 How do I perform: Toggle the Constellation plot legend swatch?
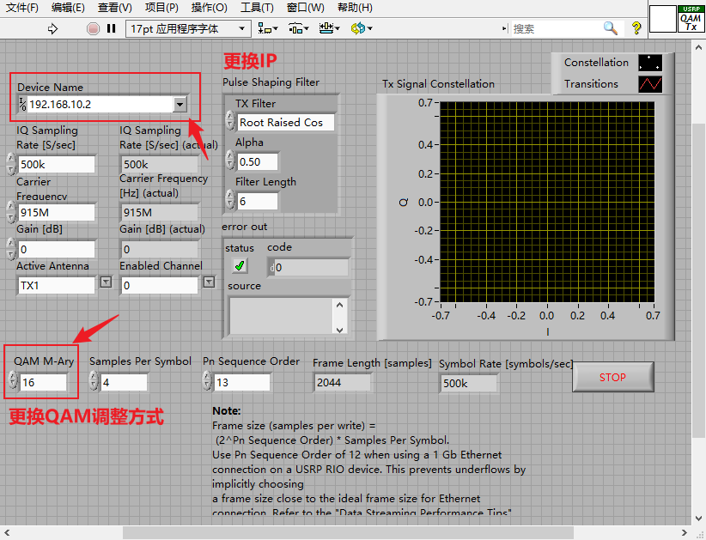pos(650,63)
